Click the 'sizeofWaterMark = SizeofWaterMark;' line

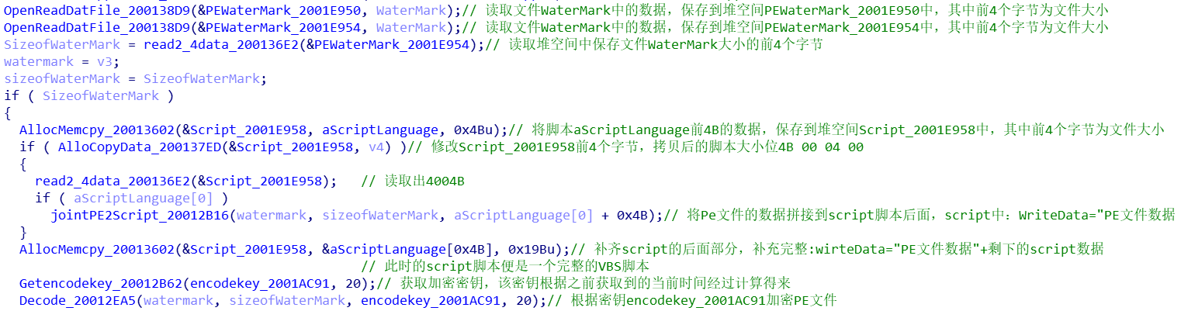pyautogui.click(x=136, y=78)
